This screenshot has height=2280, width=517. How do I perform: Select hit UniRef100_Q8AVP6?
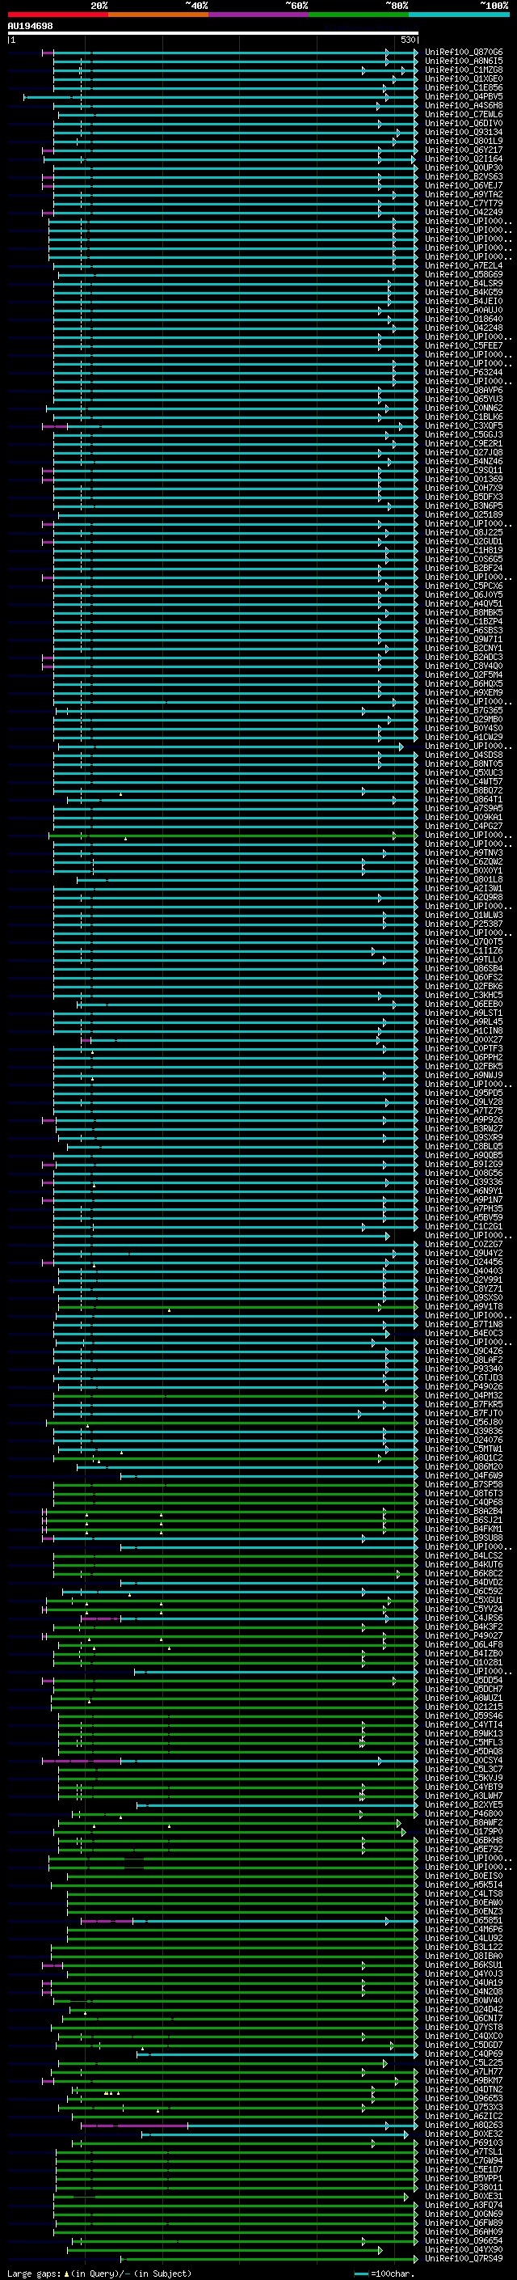464,390
